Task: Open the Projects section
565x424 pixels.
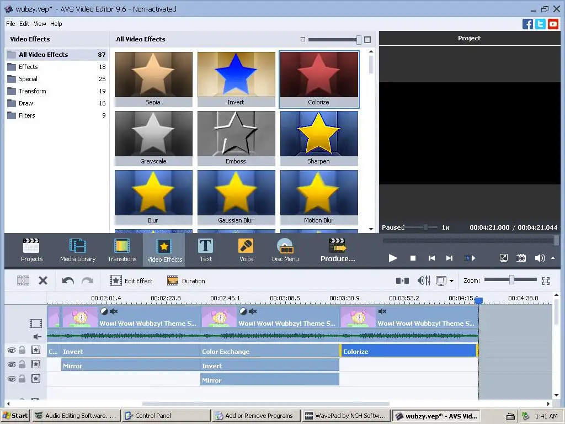Action: [x=31, y=250]
